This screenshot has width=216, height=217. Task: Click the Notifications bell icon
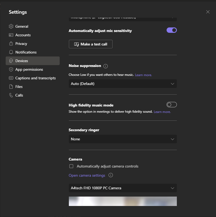11,52
